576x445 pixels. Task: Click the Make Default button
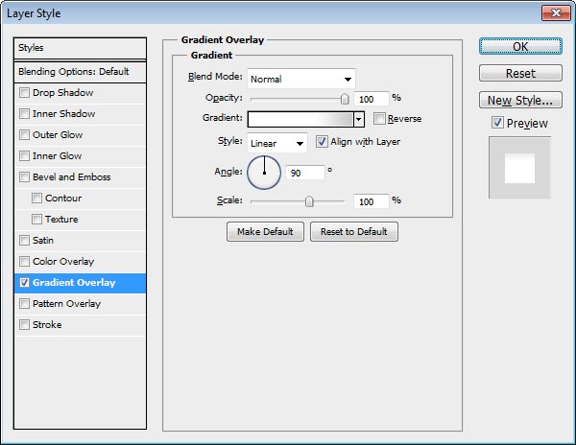tap(265, 231)
